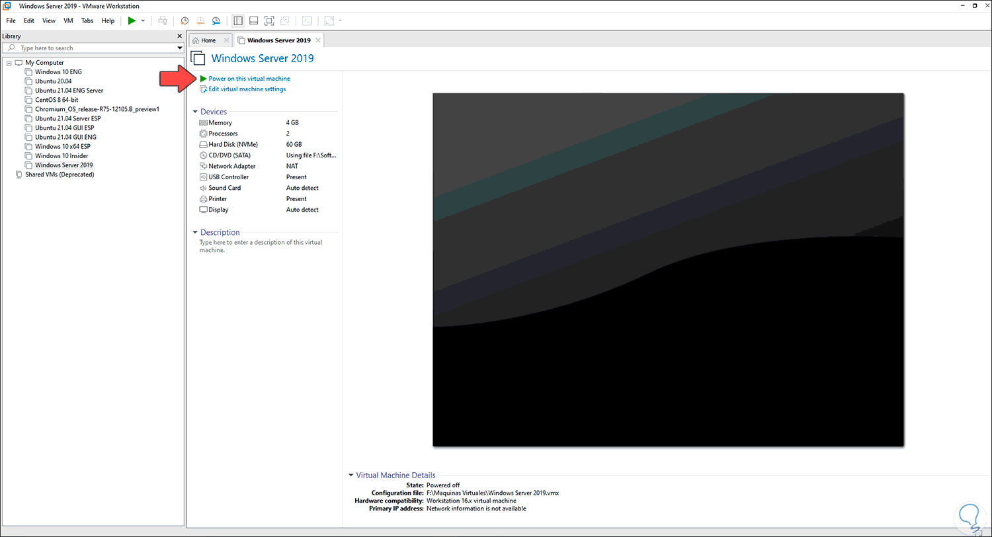
Task: Click the Memory device icon
Action: [203, 123]
